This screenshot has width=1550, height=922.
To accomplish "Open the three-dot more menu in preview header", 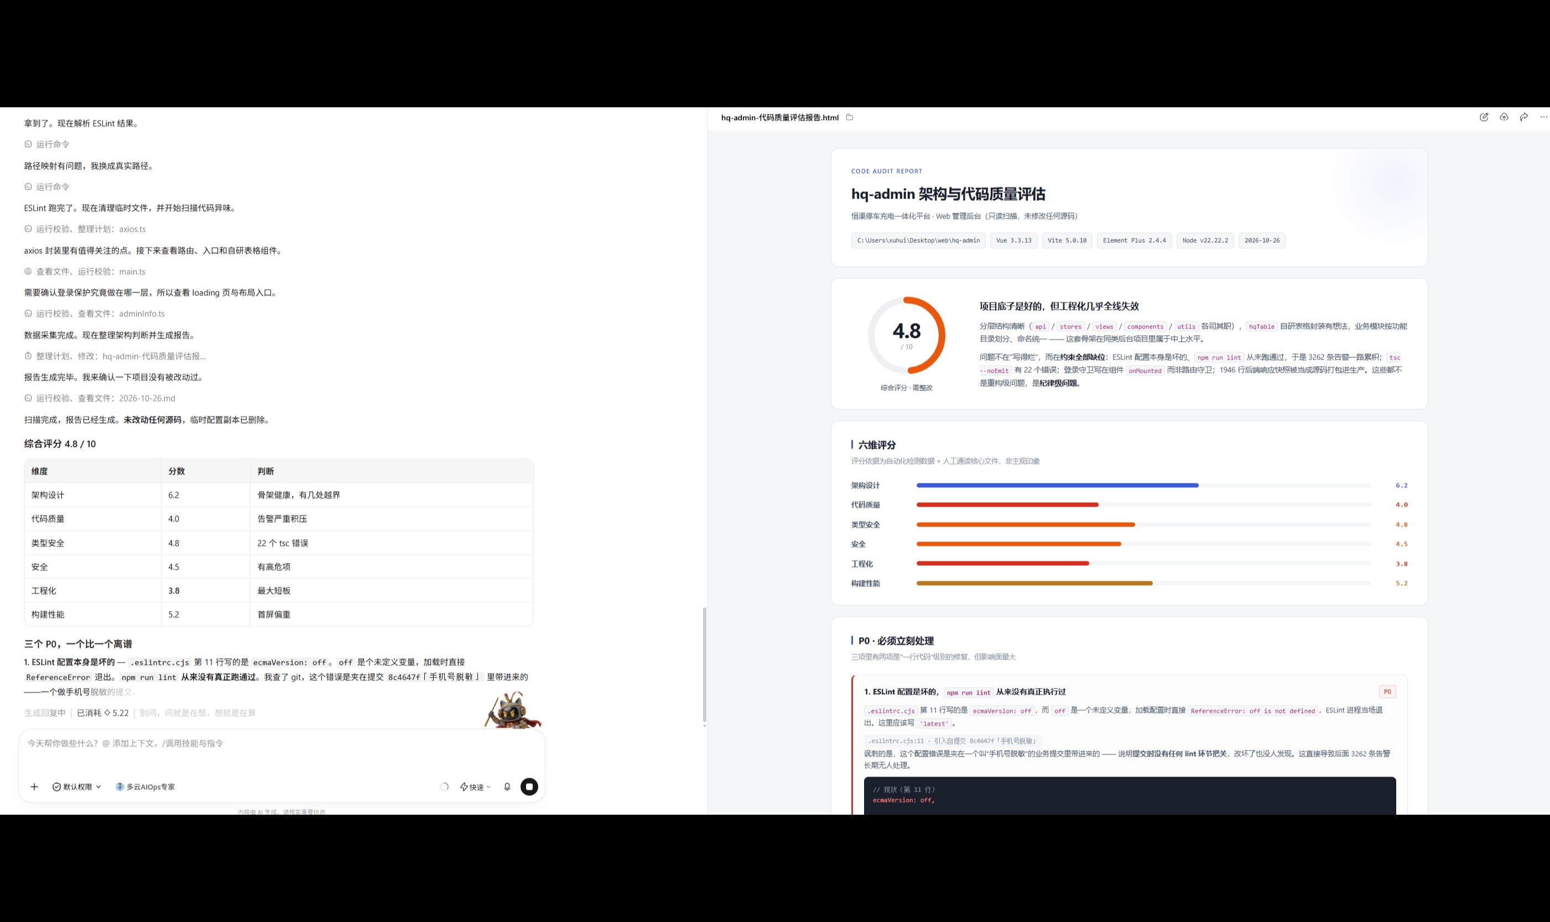I will click(x=1543, y=117).
